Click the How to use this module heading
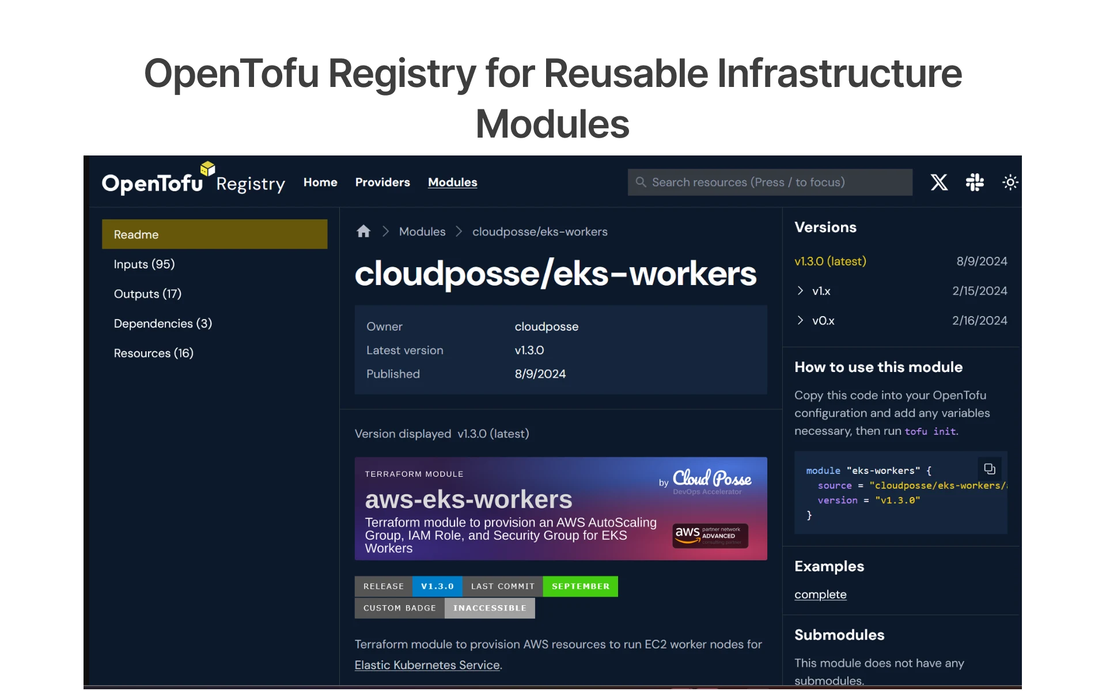 (878, 367)
